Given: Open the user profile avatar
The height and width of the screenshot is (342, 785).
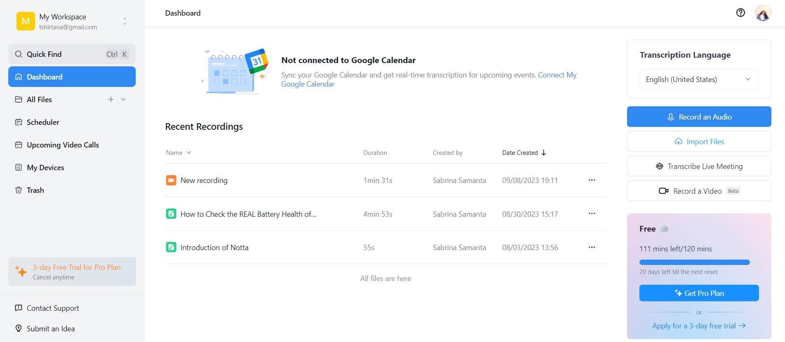Looking at the screenshot, I should [x=763, y=13].
